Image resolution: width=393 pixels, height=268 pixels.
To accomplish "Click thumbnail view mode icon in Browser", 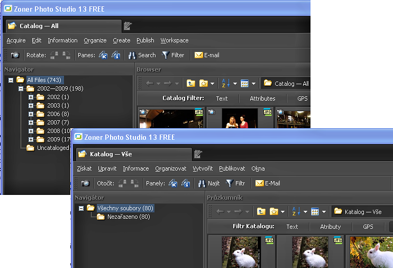I will [244, 83].
